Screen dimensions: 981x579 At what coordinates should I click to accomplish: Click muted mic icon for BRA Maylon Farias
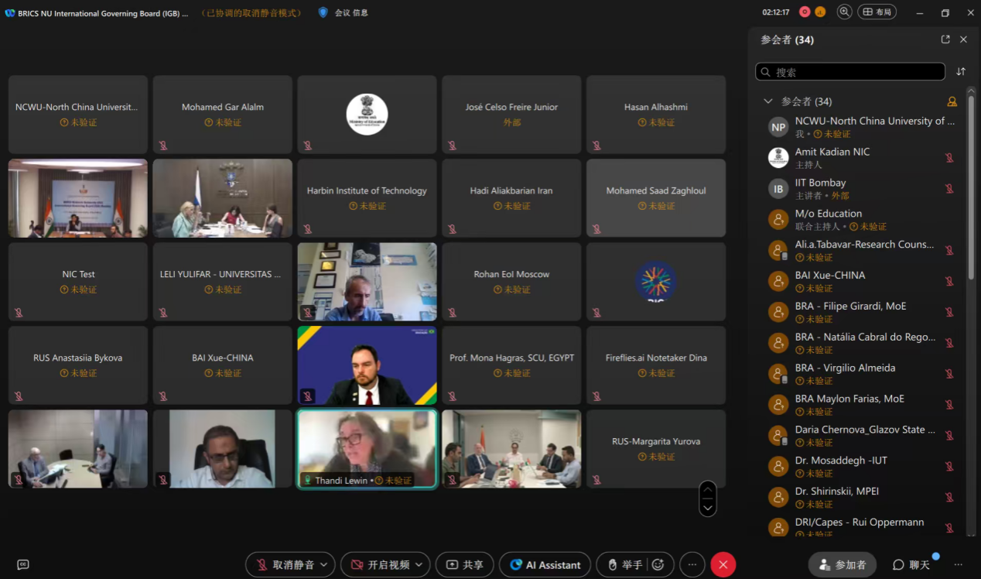coord(949,405)
